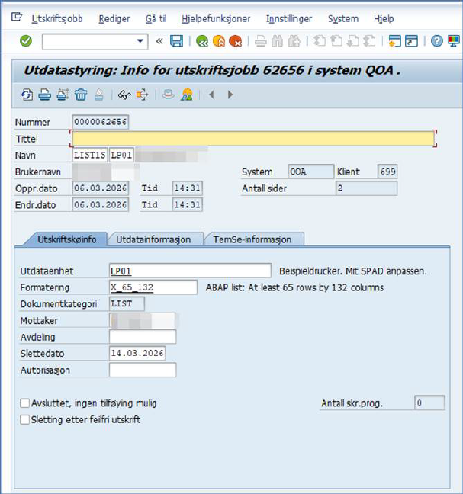Go to next spool request arrow
This screenshot has width=463, height=494.
point(230,95)
